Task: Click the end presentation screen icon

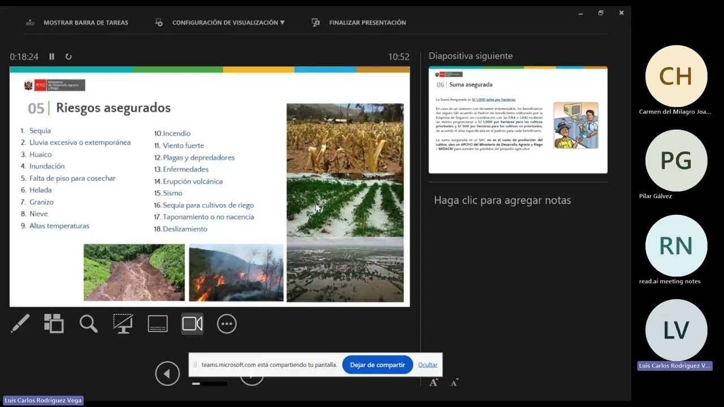Action: (316, 23)
